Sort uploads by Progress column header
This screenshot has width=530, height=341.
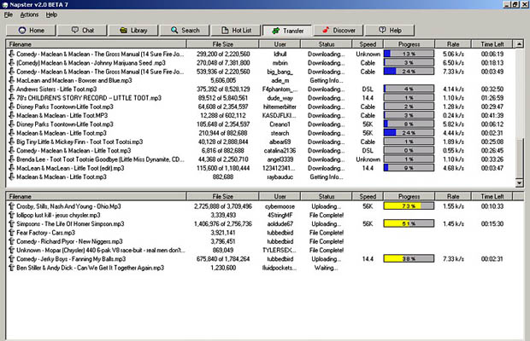click(x=409, y=196)
